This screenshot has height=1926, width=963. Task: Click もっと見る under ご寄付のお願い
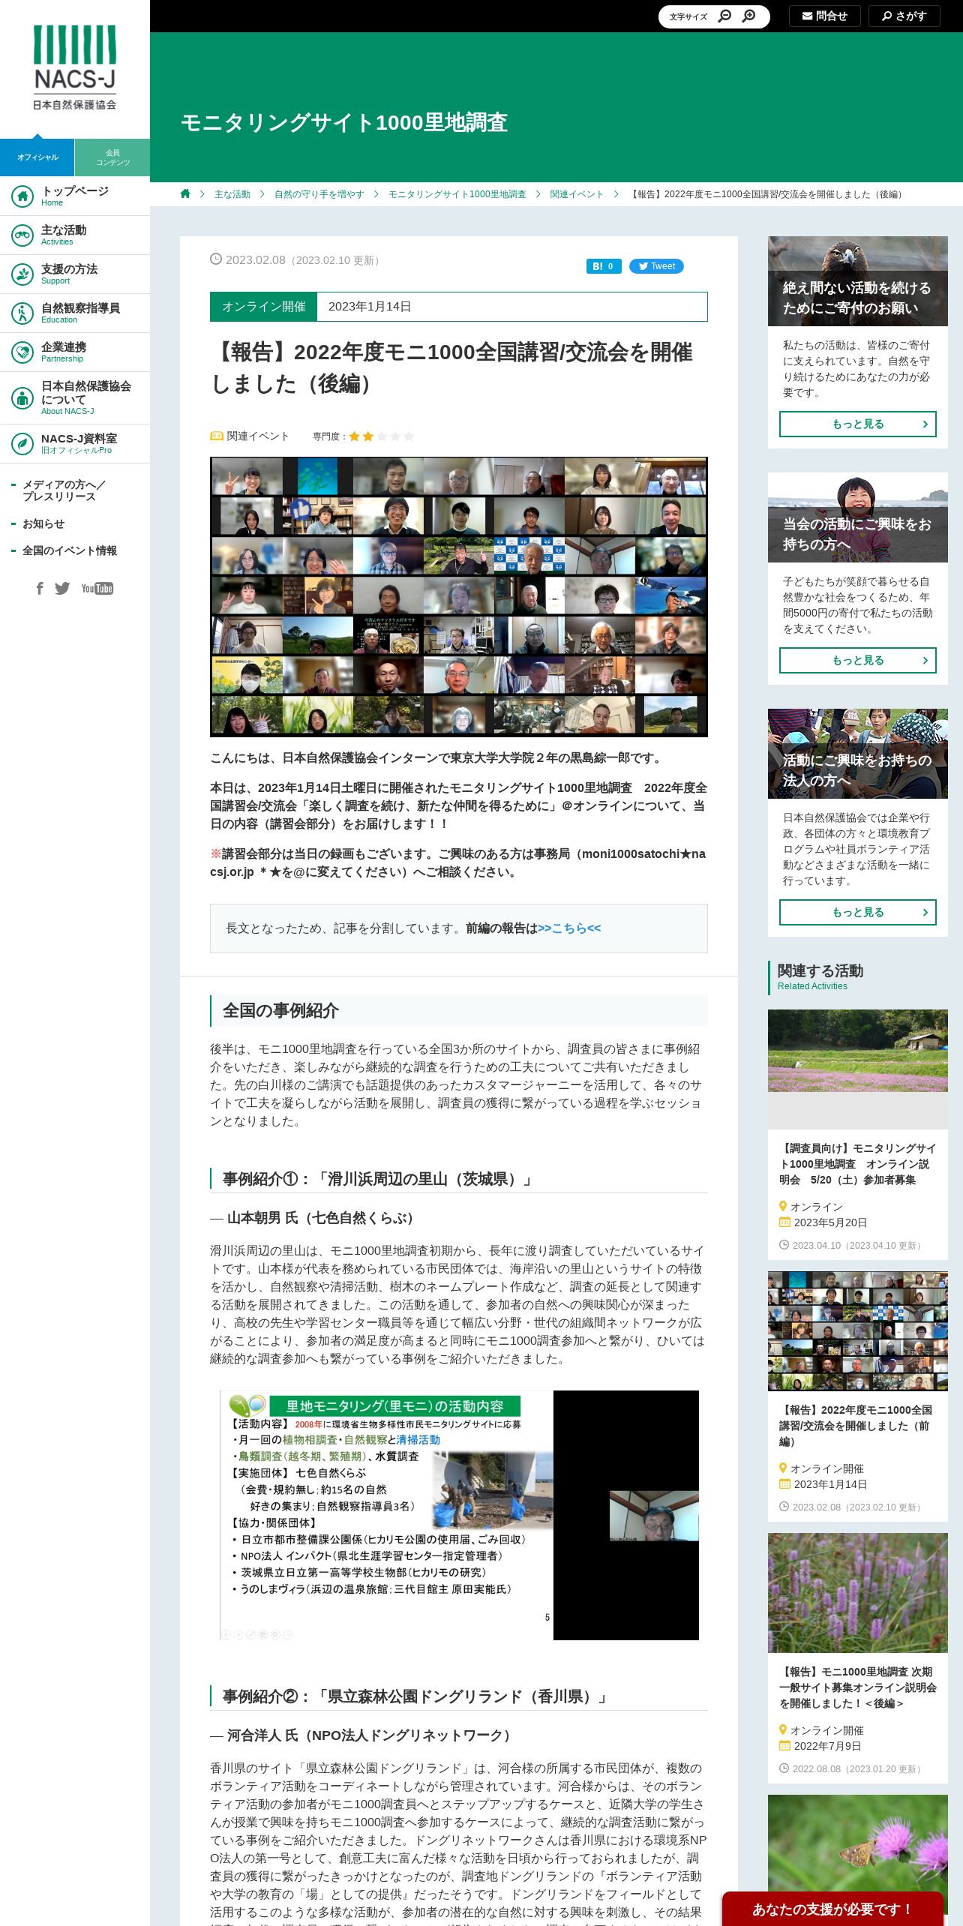coord(858,424)
